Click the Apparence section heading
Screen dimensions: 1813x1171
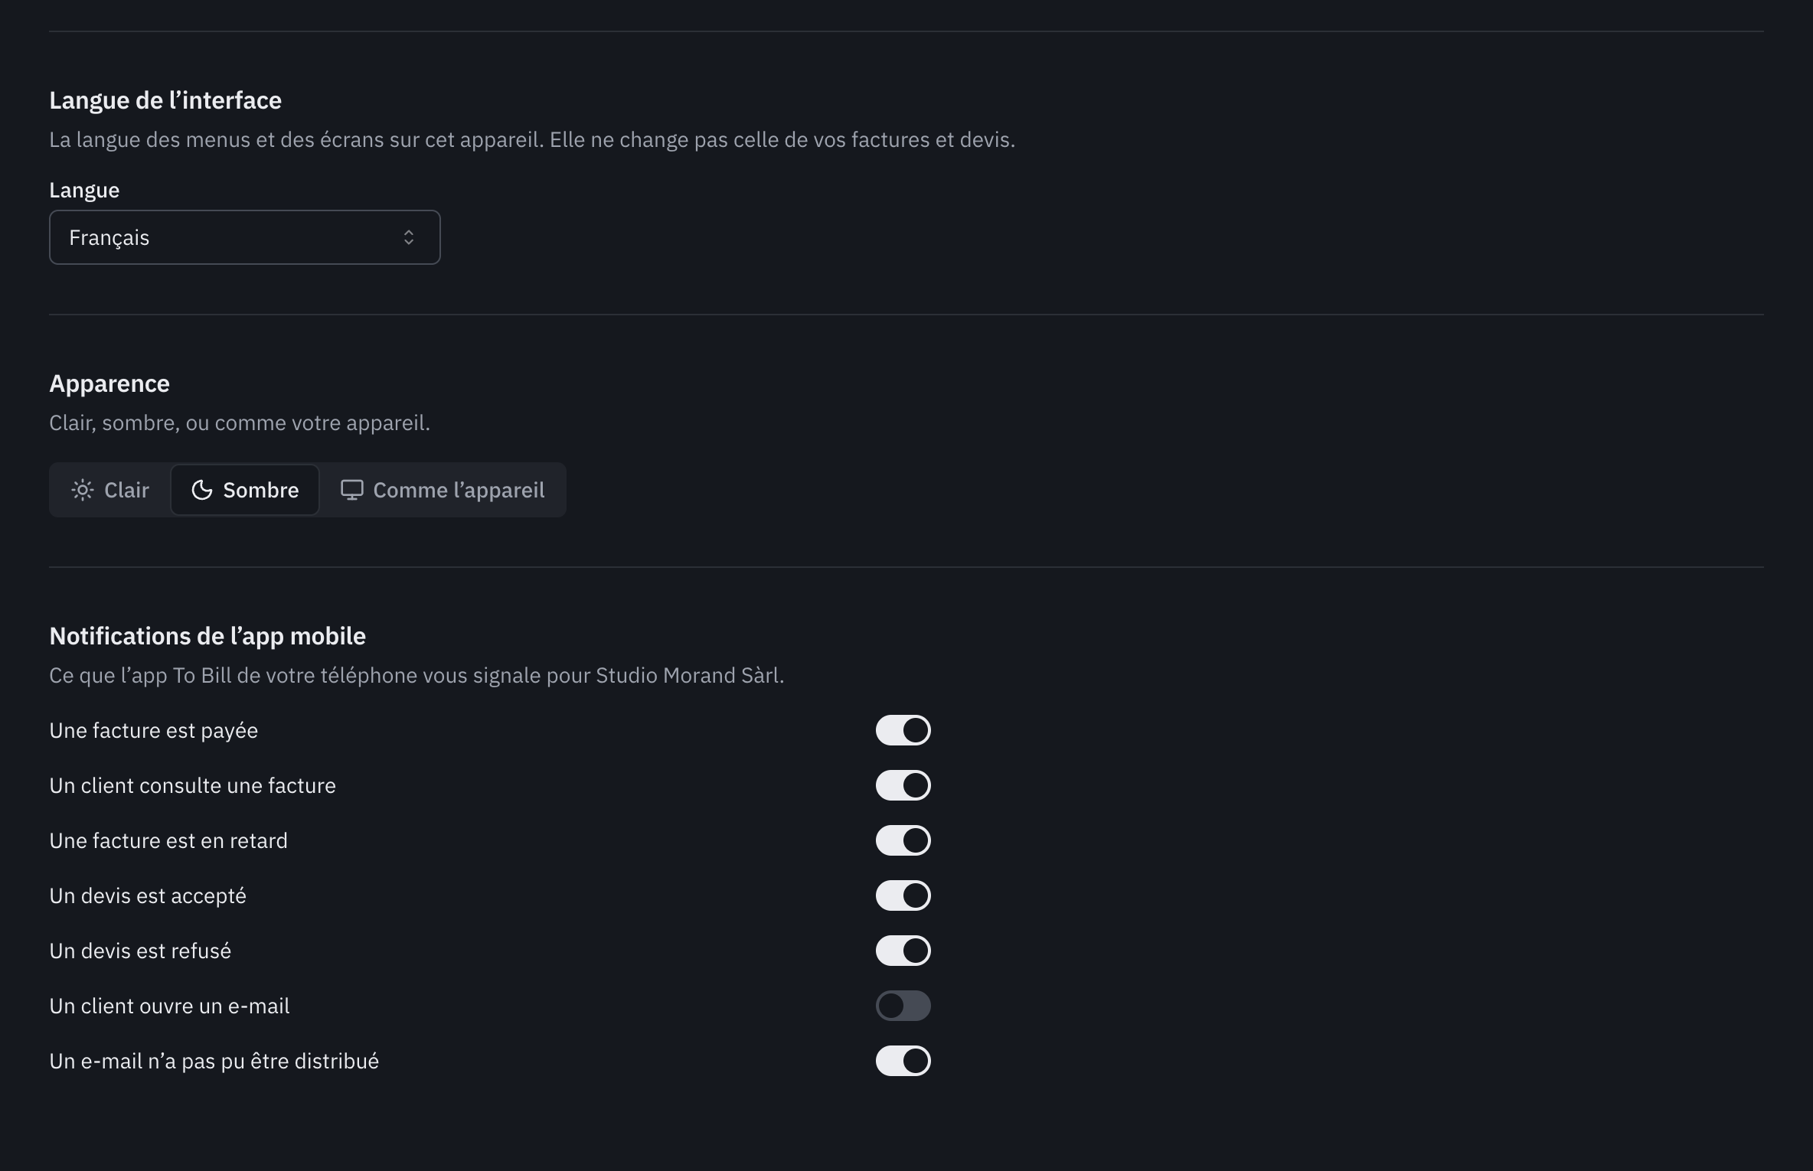[109, 383]
